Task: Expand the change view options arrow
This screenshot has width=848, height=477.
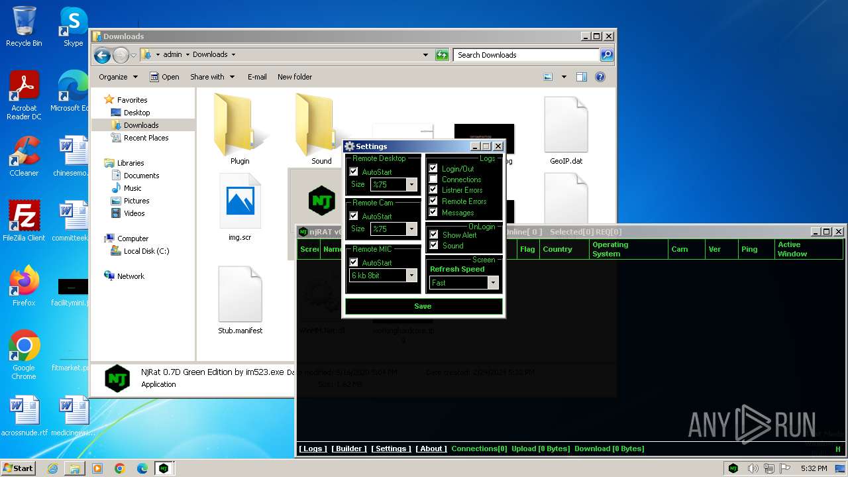Action: (x=564, y=77)
